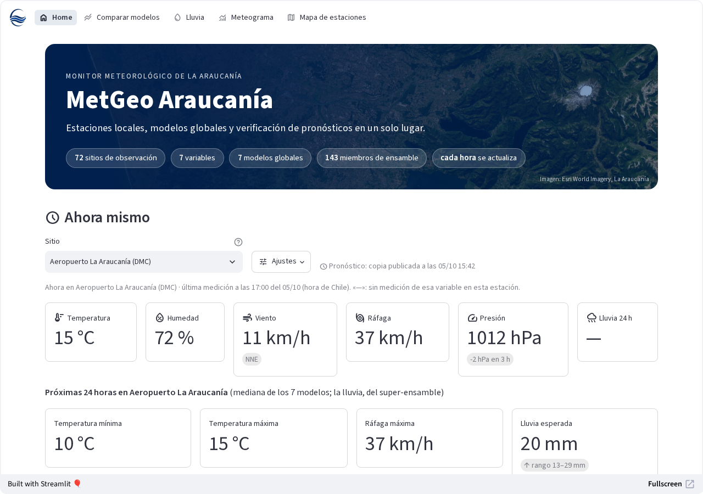The width and height of the screenshot is (703, 494).
Task: Click the 7 modelos globales pill
Action: pyautogui.click(x=270, y=158)
